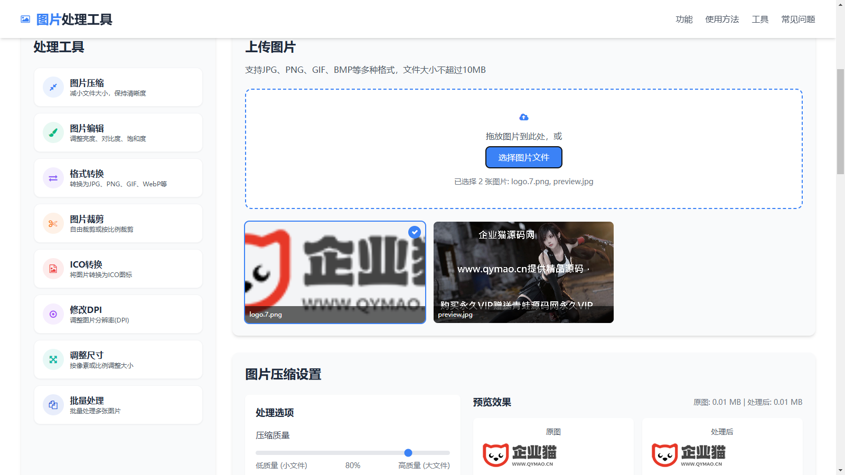Click the swap arrows icon for 格式转换

(53, 178)
